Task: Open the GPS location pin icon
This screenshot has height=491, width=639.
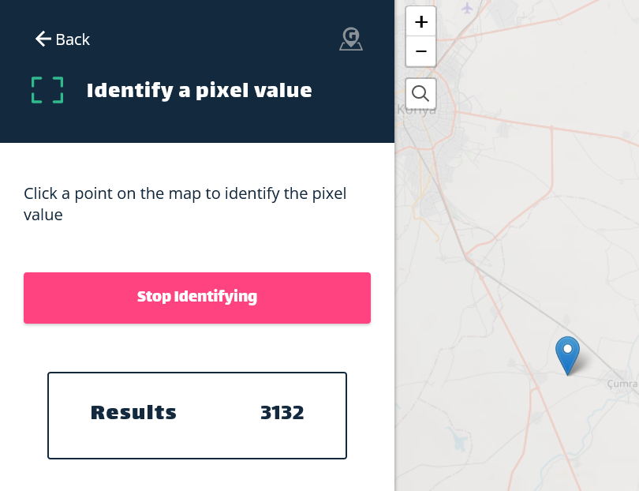Action: point(350,39)
